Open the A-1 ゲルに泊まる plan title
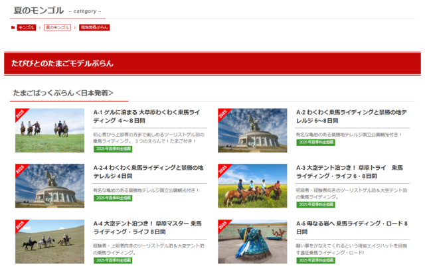The height and width of the screenshot is (272, 425). click(x=146, y=117)
